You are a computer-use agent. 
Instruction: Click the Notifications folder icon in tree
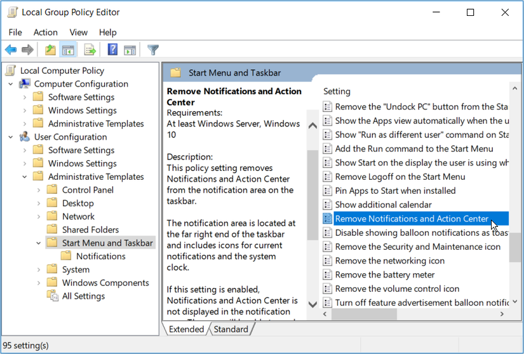[x=66, y=256]
